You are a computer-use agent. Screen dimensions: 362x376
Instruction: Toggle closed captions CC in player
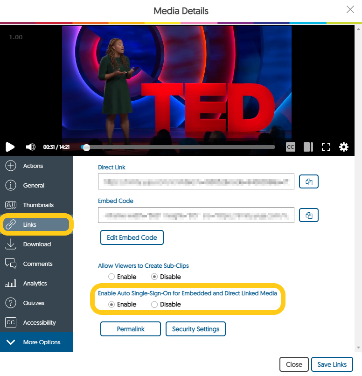click(291, 147)
